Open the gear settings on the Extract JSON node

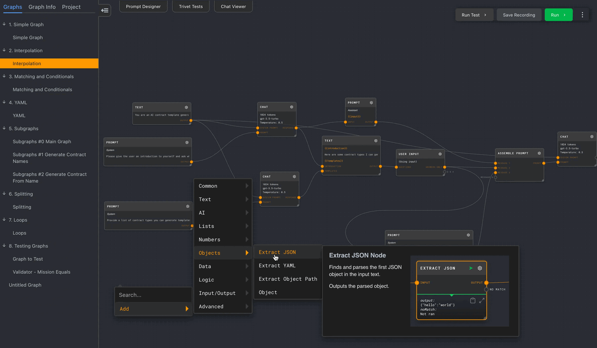(480, 268)
